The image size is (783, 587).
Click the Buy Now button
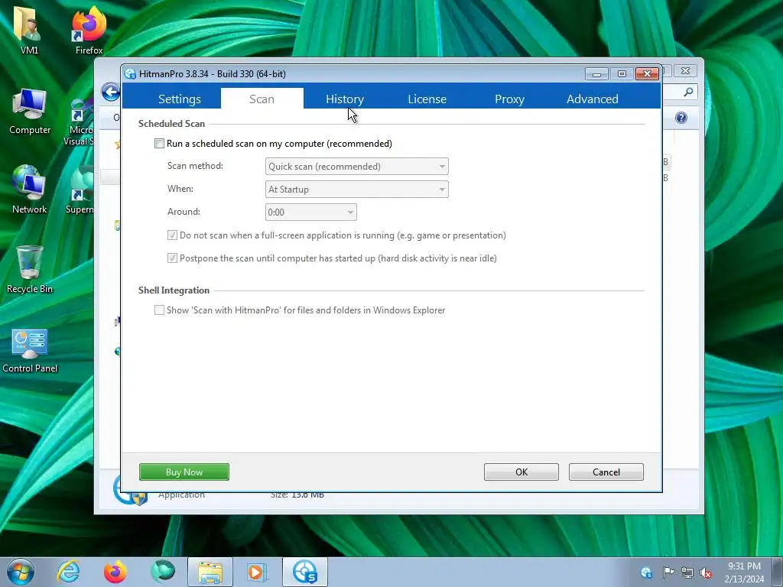tap(184, 472)
